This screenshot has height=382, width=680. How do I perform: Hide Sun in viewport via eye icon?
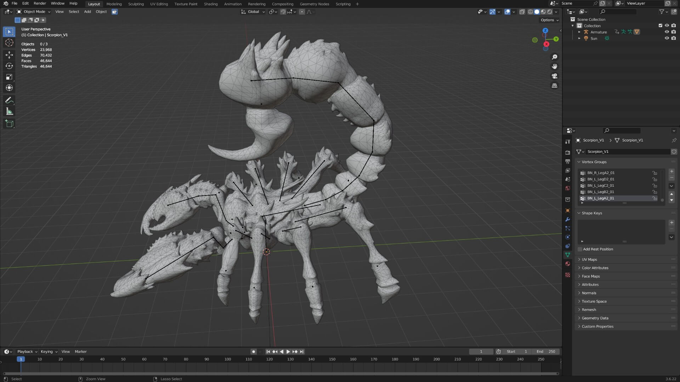coord(667,38)
